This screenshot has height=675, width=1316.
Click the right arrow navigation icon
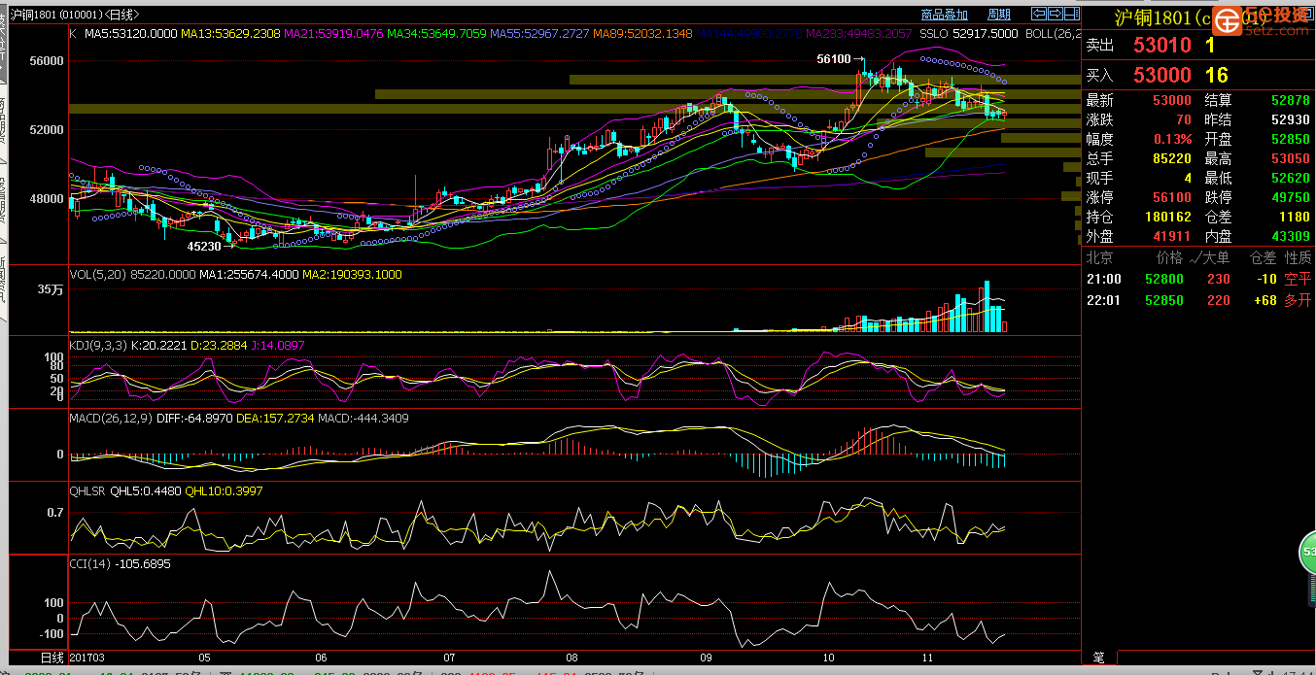tap(1055, 14)
